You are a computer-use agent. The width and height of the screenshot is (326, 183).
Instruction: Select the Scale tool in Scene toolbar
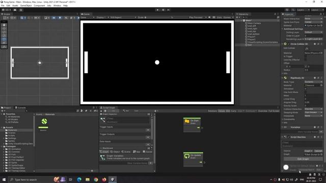pos(4,36)
